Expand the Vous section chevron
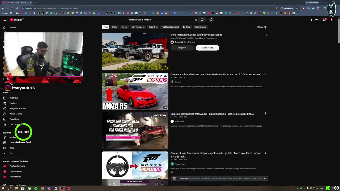Screen dimensions: 340x191 click(x=10, y=93)
